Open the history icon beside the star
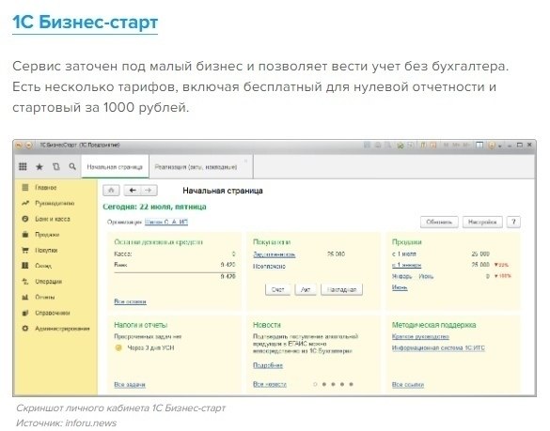This screenshot has width=550, height=431. [x=56, y=167]
